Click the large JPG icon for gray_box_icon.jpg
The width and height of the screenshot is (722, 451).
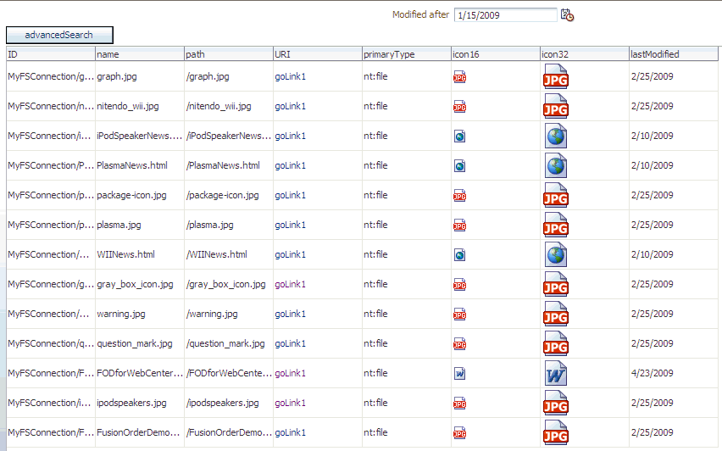pos(556,284)
